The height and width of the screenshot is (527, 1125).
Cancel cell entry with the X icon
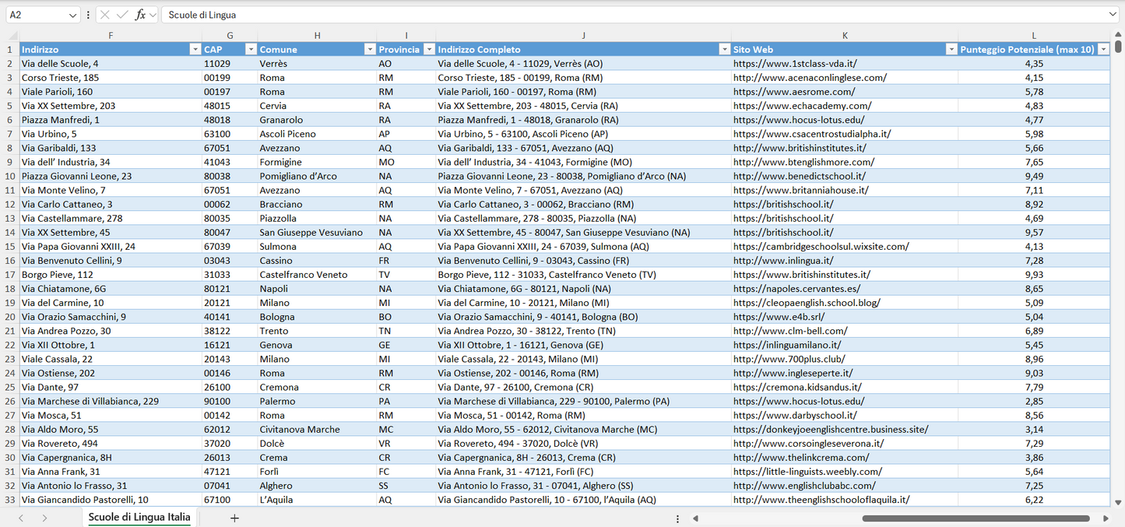(x=105, y=14)
